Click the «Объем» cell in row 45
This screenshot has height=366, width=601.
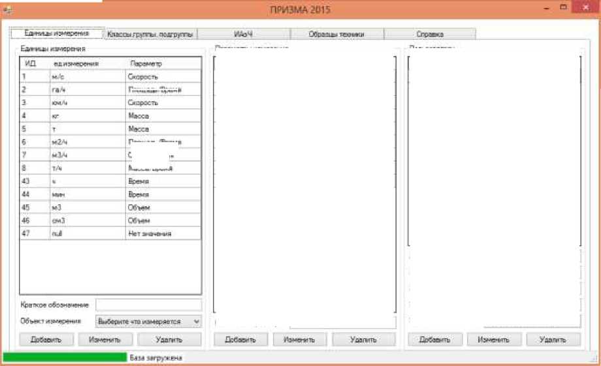pyautogui.click(x=163, y=207)
